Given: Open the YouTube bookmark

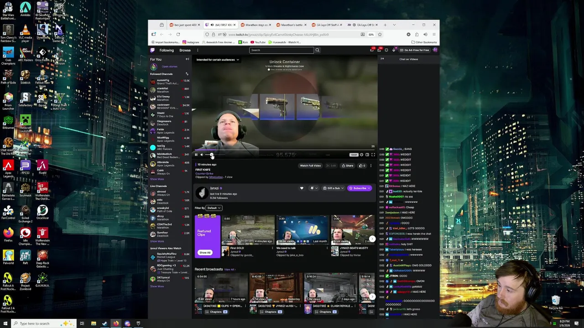Looking at the screenshot, I should click(x=258, y=42).
